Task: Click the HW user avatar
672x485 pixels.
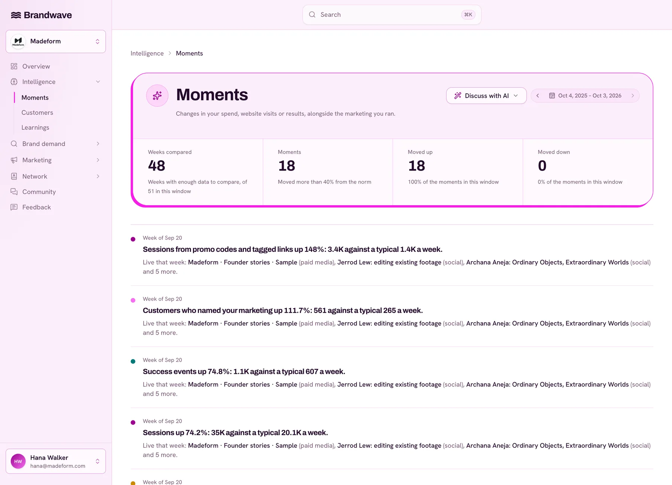Action: click(x=18, y=461)
